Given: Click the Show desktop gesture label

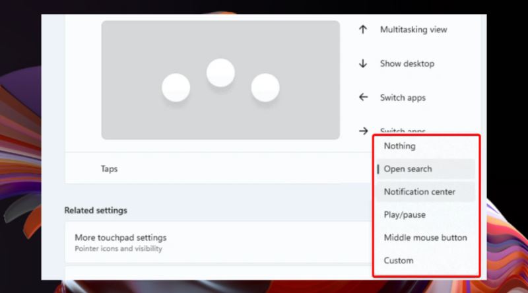Looking at the screenshot, I should (407, 63).
